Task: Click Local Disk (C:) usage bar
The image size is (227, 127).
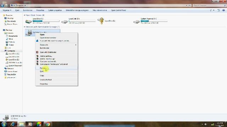Action: pyautogui.click(x=46, y=21)
